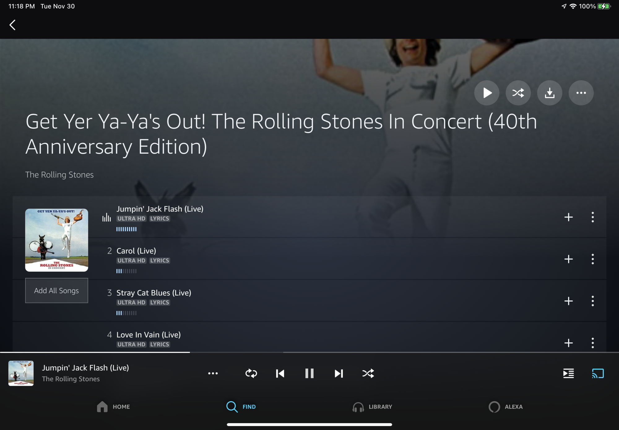Click the Add All Songs button
619x430 pixels.
coord(57,290)
